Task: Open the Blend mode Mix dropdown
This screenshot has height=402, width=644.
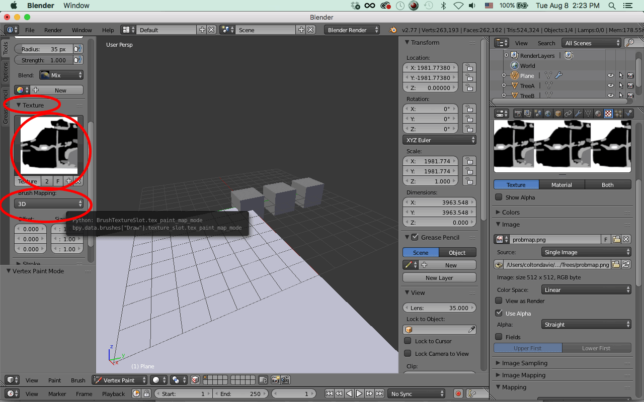Action: 61,75
